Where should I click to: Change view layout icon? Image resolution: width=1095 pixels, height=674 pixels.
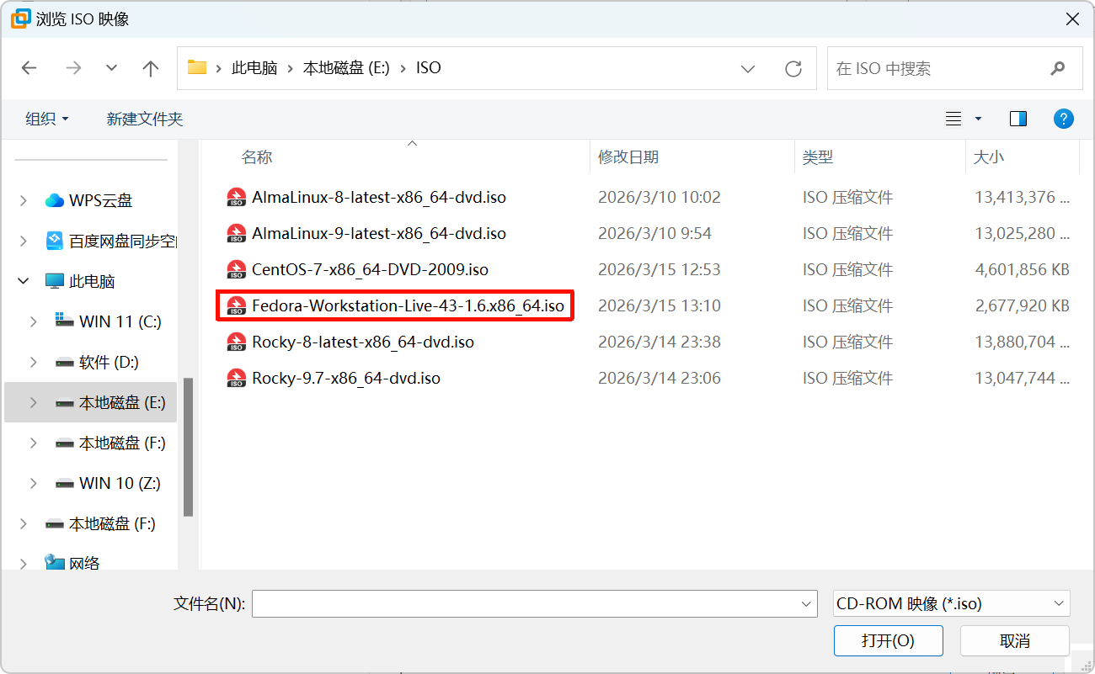coord(953,119)
